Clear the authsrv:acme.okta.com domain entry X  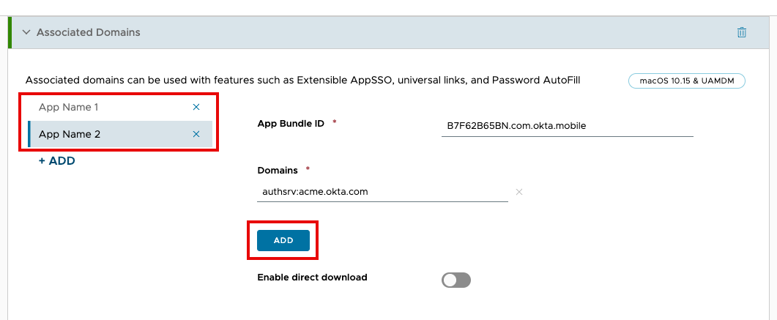[519, 192]
